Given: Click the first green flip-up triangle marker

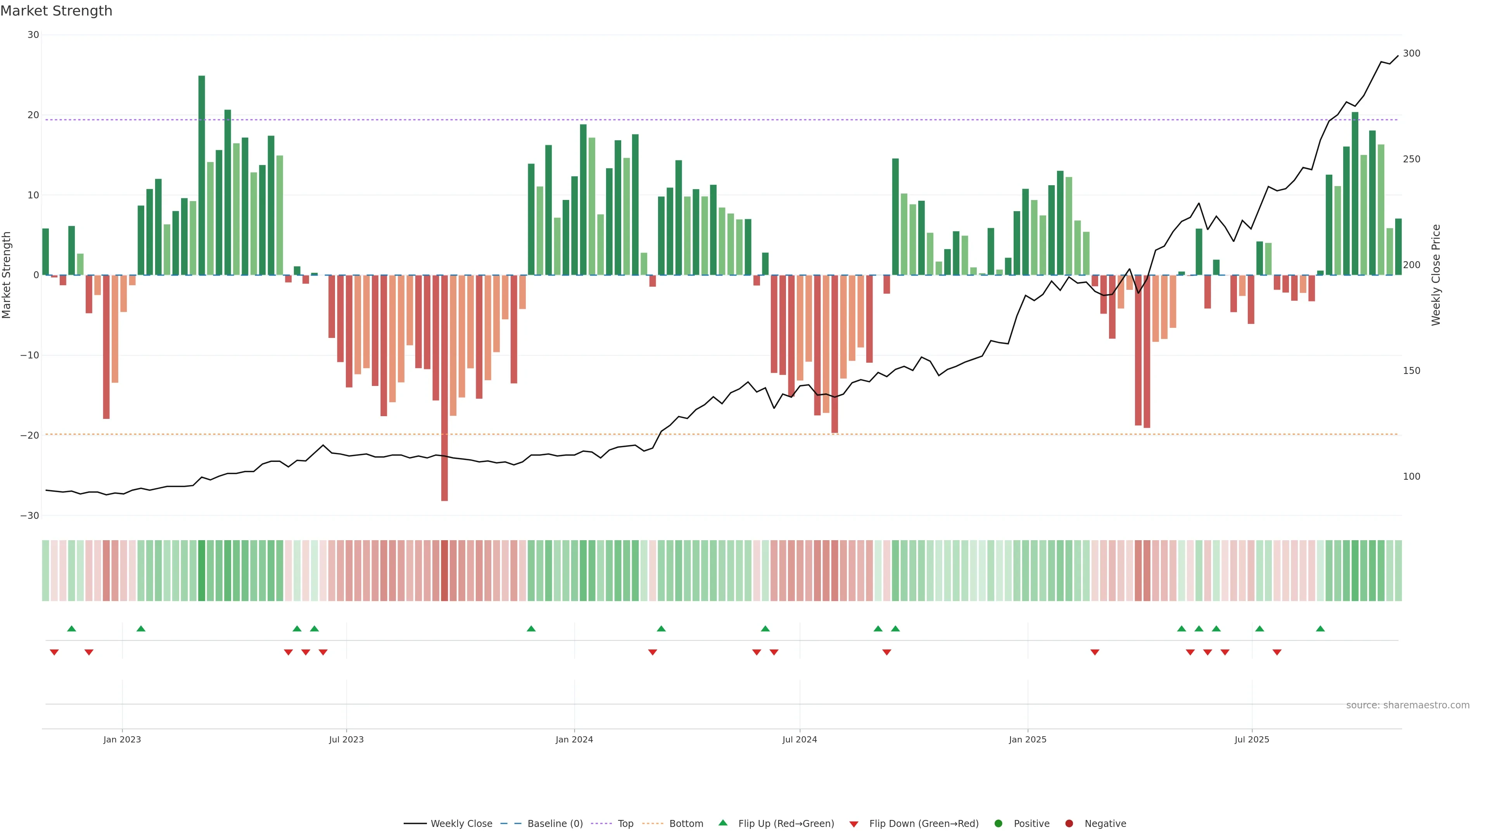Looking at the screenshot, I should click(72, 629).
